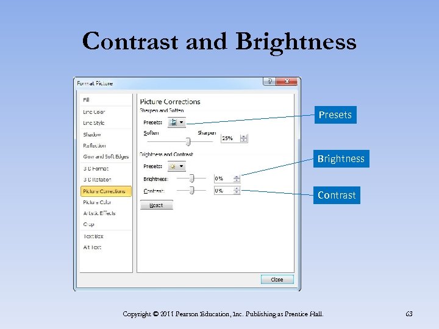Screen dimensions: 439x329
Task: Click the Brightness slider handle
Action: [x=192, y=178]
